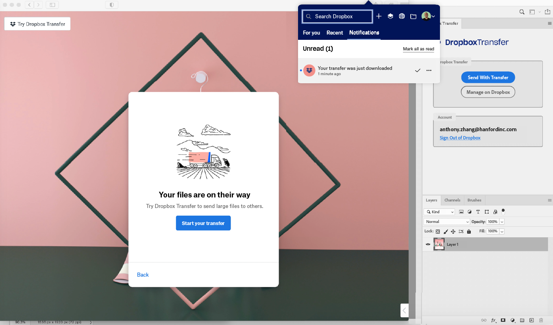This screenshot has width=553, height=325.
Task: Click the Try Dropbox Transfer button
Action: click(x=37, y=24)
